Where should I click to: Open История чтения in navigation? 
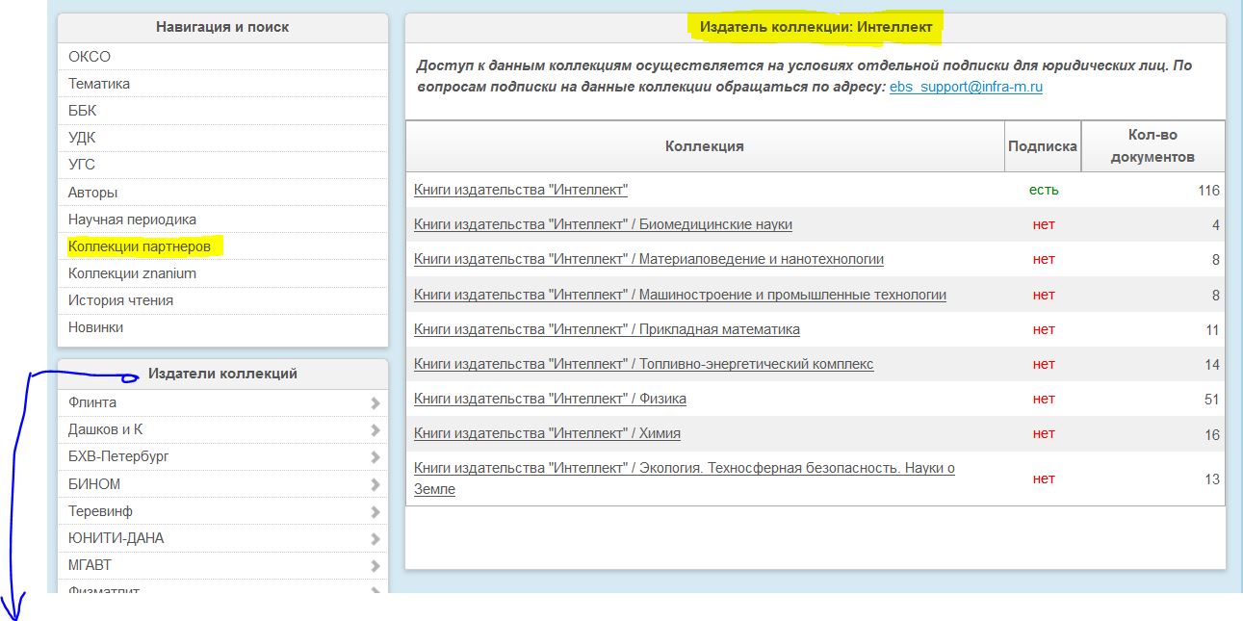pos(120,300)
